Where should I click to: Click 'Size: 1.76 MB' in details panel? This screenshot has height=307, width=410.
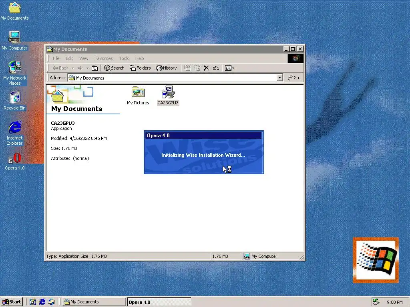point(64,148)
